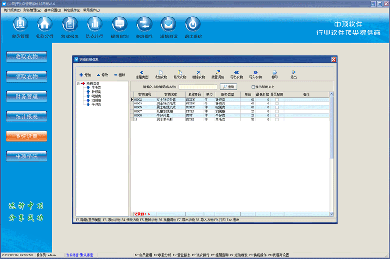
Task: Collapse the 所有类型 tree node
Action: click(78, 84)
